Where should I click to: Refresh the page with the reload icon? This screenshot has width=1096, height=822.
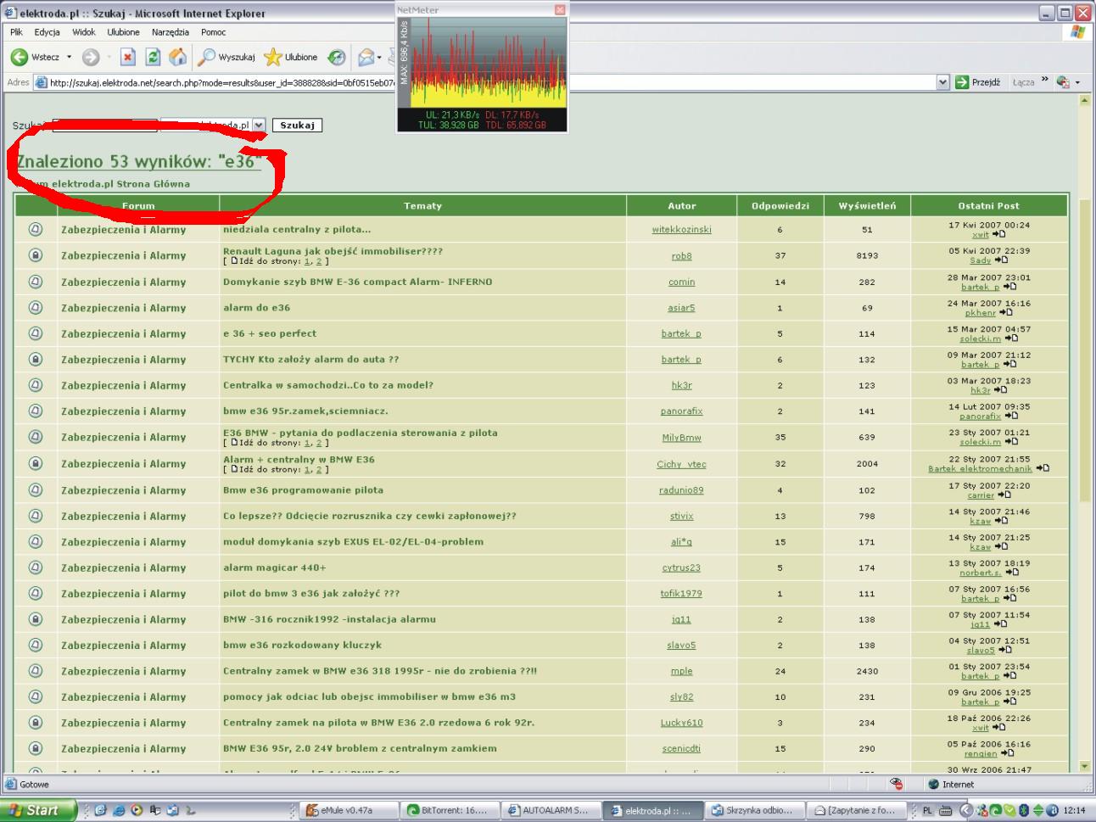153,57
